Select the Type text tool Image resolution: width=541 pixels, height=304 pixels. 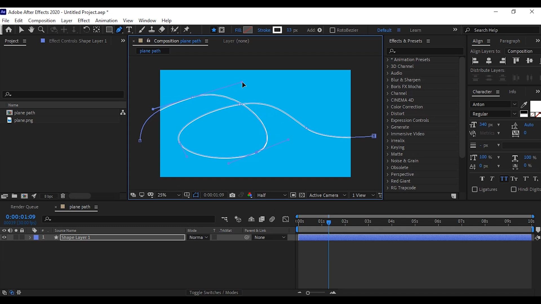[x=129, y=30]
